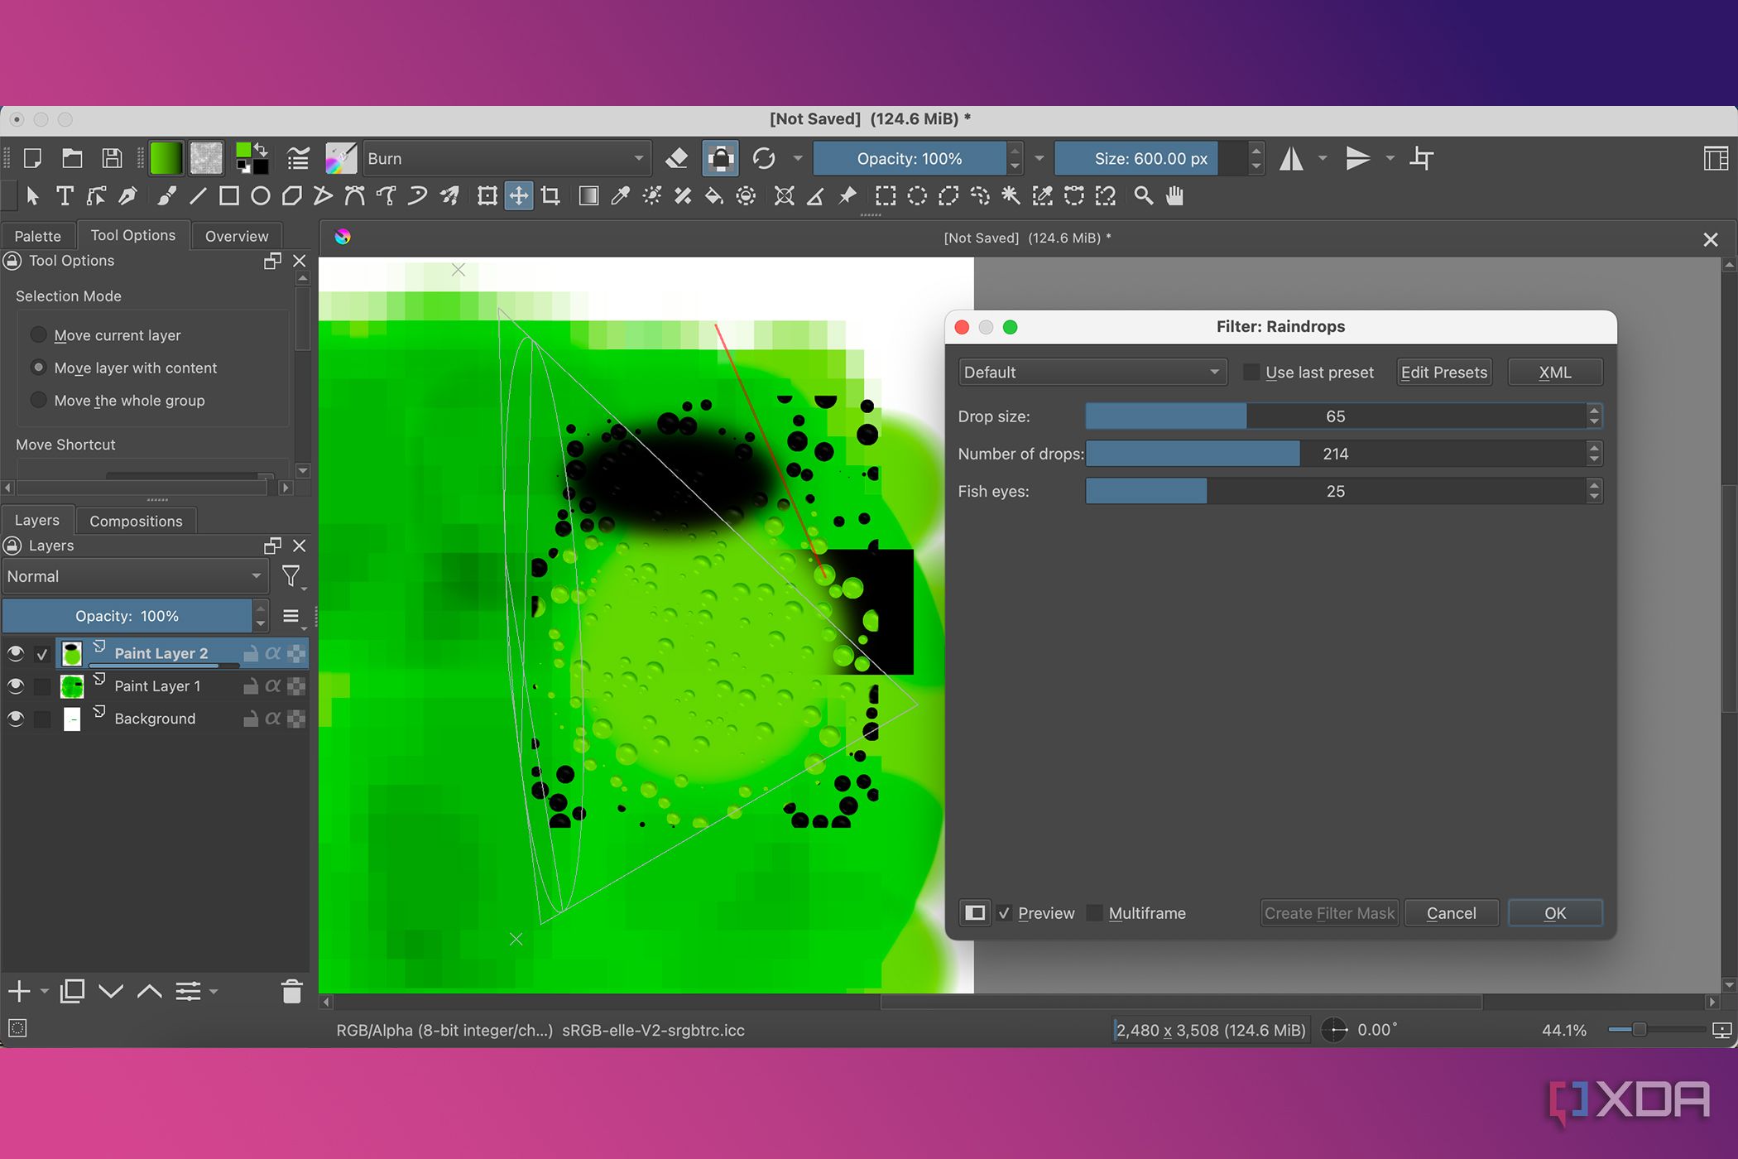Open the Burn blending mode dropdown
The height and width of the screenshot is (1159, 1738).
pos(506,158)
